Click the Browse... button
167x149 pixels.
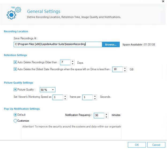pyautogui.click(x=111, y=44)
